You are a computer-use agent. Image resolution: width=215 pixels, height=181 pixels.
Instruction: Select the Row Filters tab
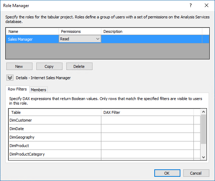(17, 89)
